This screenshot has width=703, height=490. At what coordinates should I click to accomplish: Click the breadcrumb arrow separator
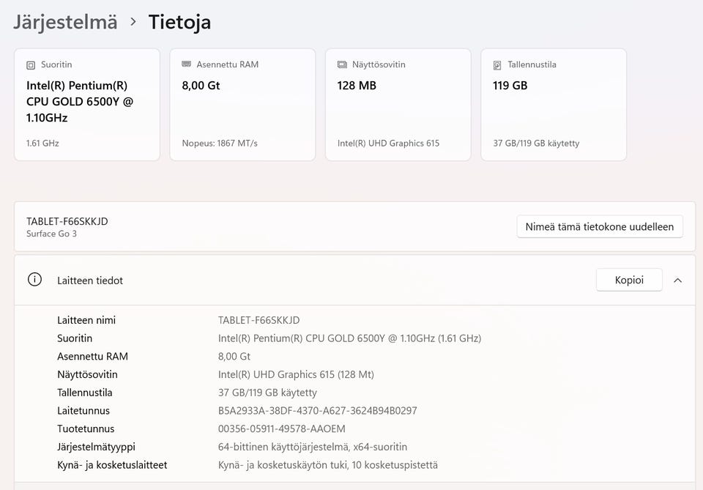[133, 21]
